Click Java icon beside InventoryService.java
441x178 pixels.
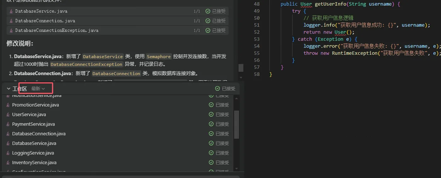[x=8, y=163]
